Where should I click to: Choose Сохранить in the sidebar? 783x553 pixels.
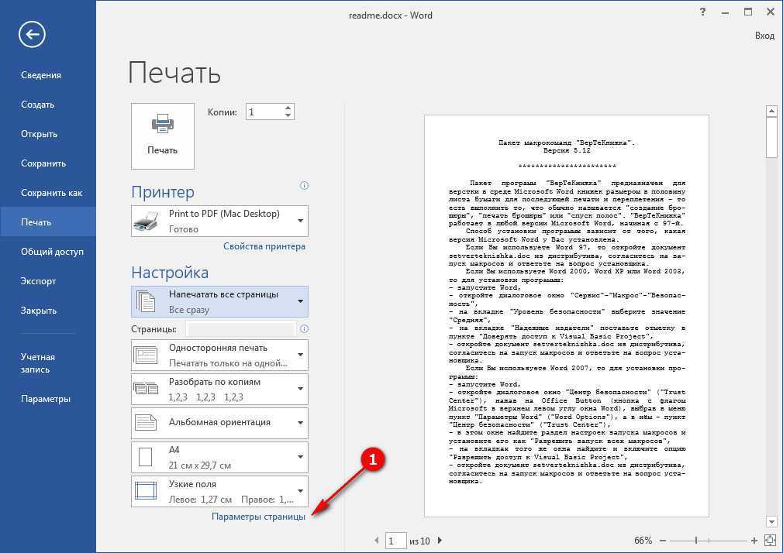43,163
